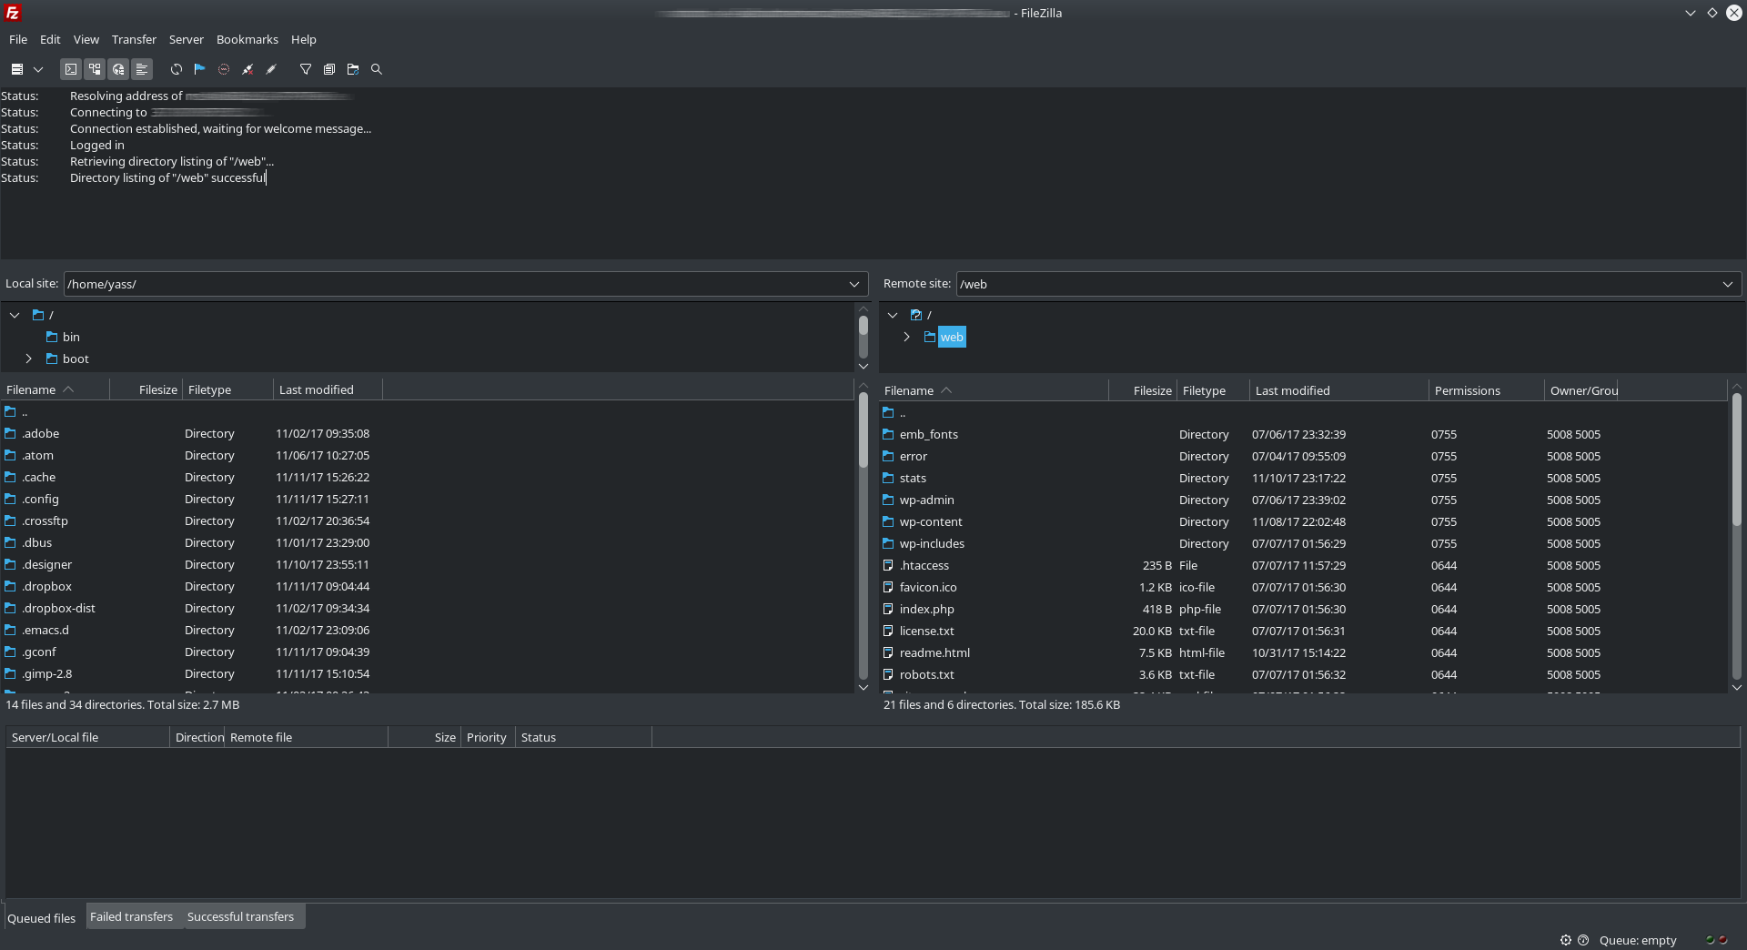The height and width of the screenshot is (950, 1747).
Task: Open the Site Manager dropdown arrow
Action: pyautogui.click(x=38, y=69)
